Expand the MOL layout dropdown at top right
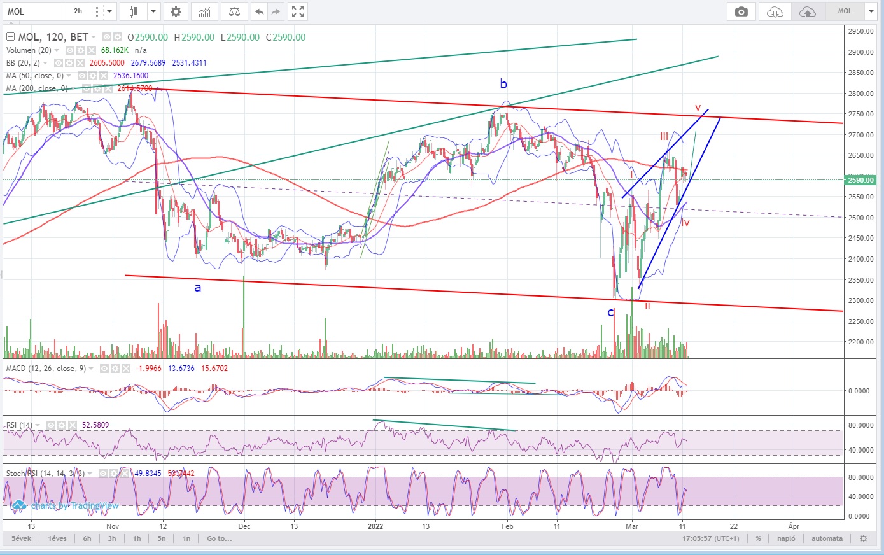The width and height of the screenshot is (884, 555). pos(871,11)
